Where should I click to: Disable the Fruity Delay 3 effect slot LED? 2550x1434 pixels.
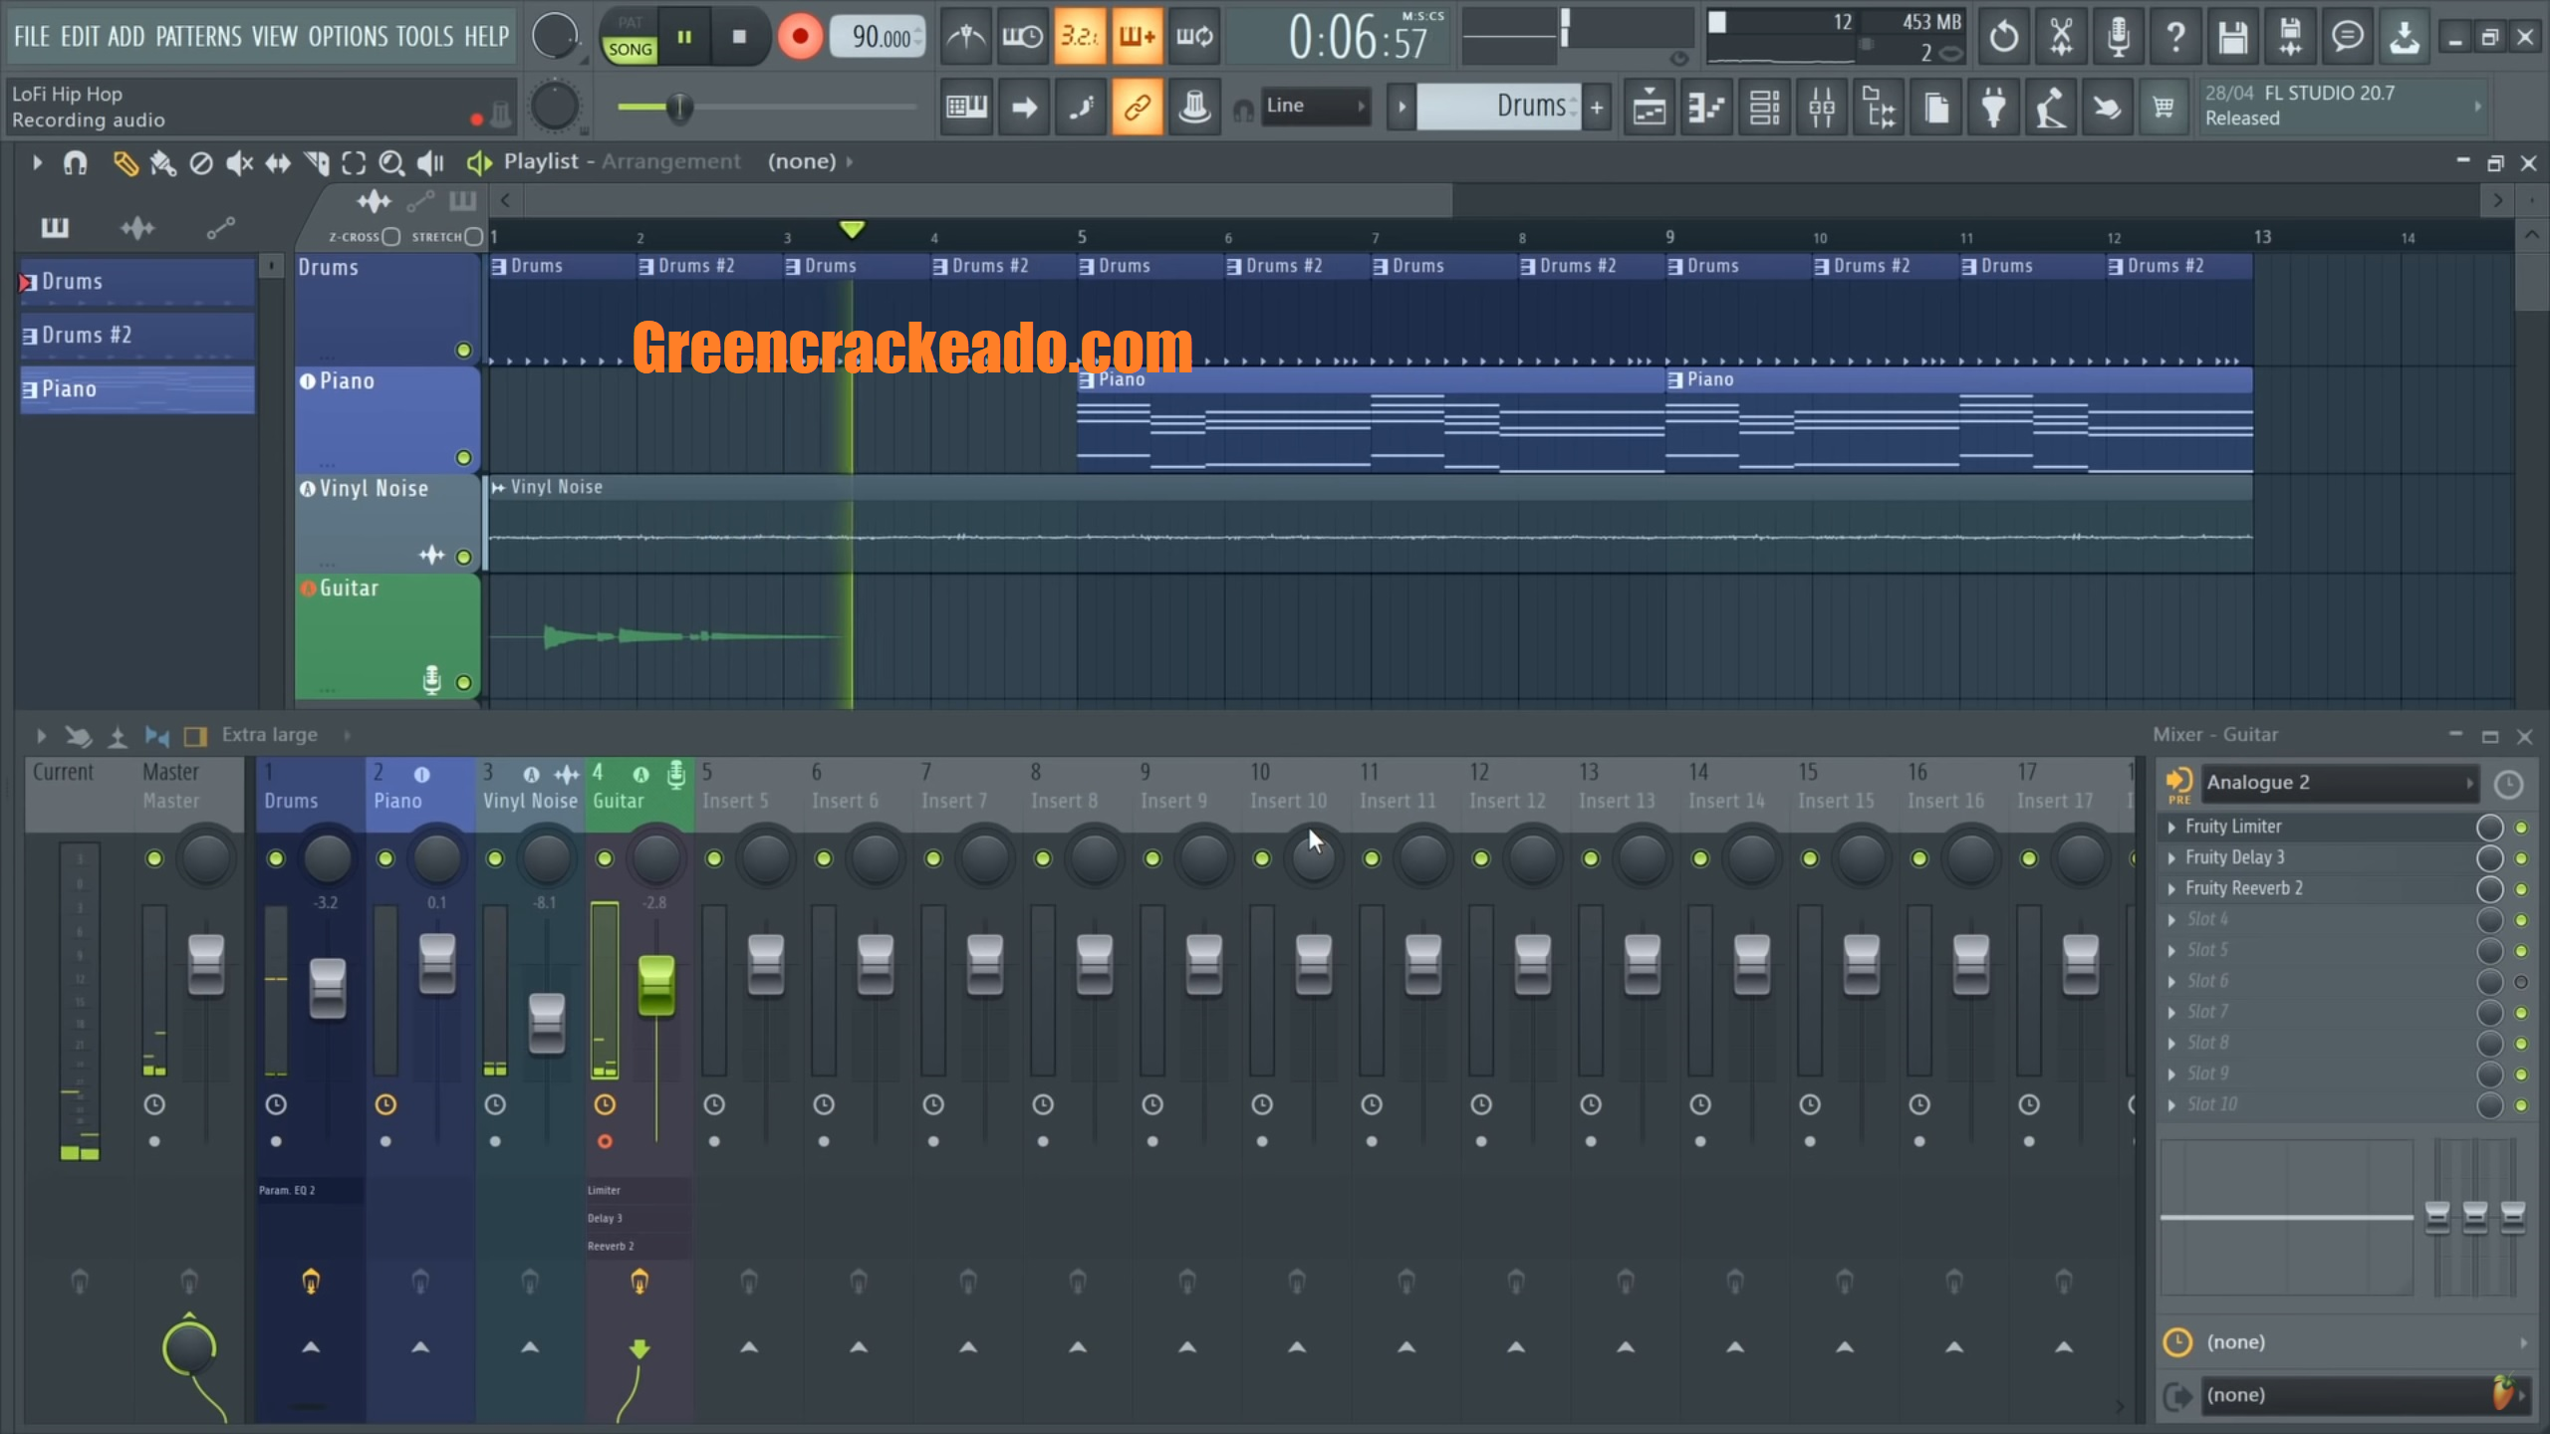(x=2521, y=858)
